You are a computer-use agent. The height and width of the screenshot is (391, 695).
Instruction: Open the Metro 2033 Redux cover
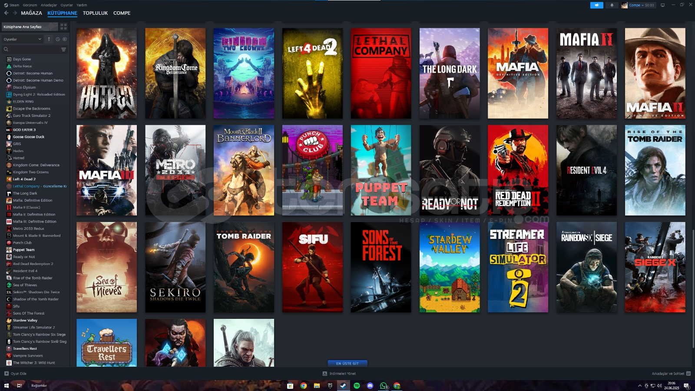[x=175, y=170]
